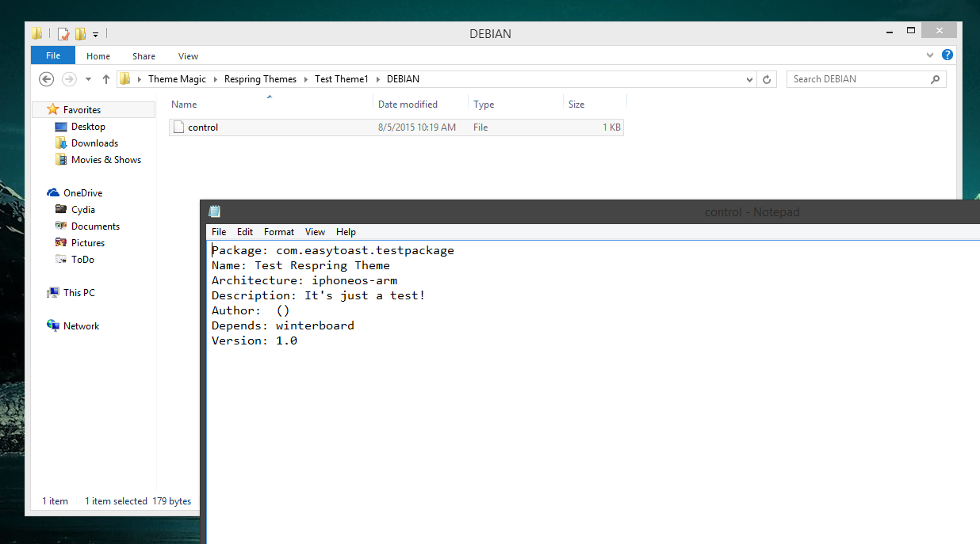This screenshot has width=980, height=544.
Task: Open the address bar history dropdown
Action: click(750, 79)
